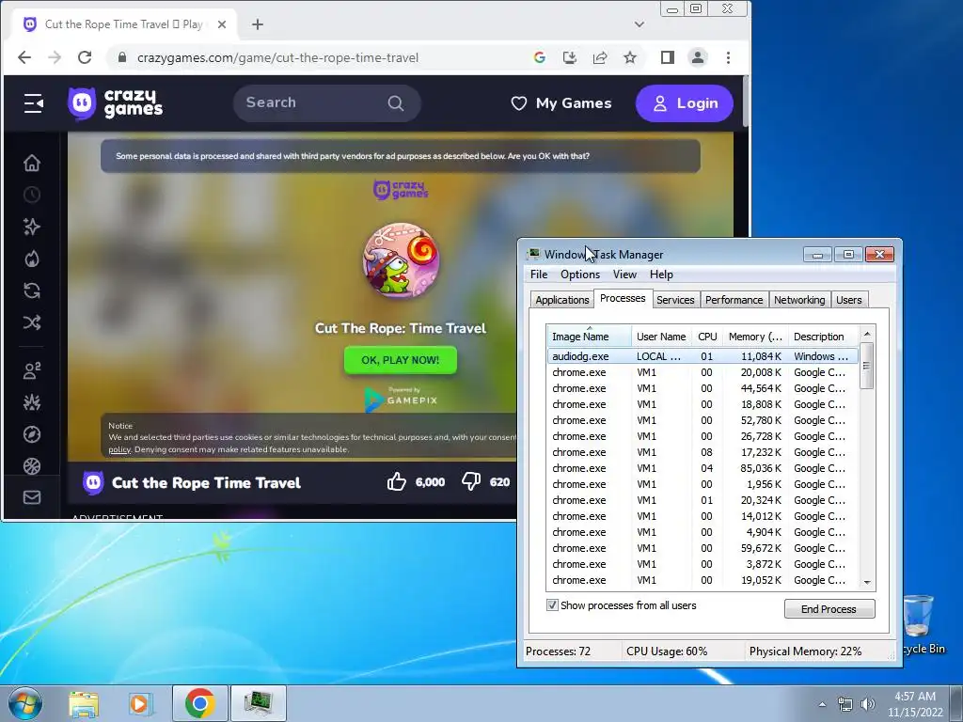Open the CrazyGames hamburger menu icon
The image size is (963, 722).
coord(33,103)
